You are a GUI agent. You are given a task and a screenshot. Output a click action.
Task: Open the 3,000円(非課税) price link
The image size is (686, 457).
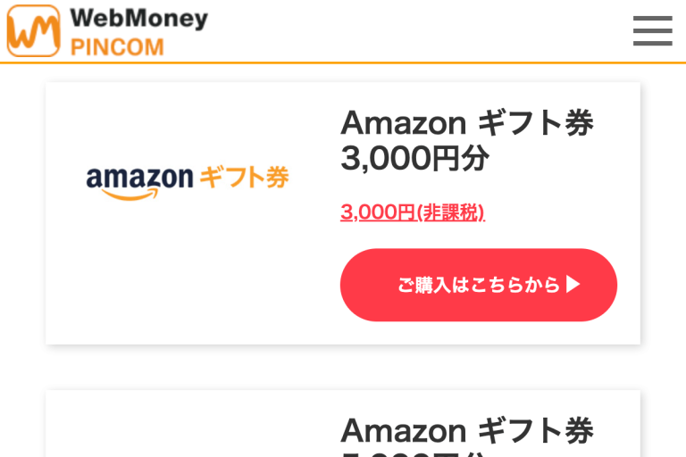coord(412,212)
